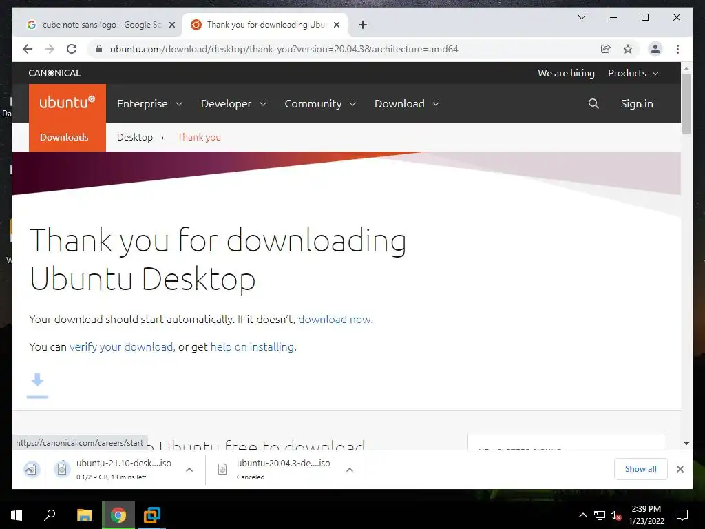Expand the Download menu
Screen dimensions: 705x529
point(406,103)
